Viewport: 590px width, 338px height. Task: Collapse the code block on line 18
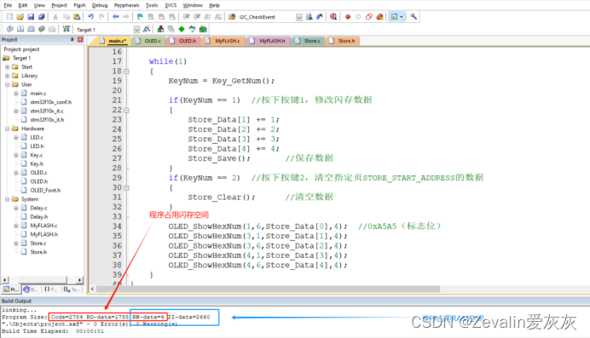click(126, 72)
